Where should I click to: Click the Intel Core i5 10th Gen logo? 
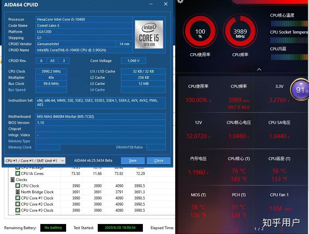tap(149, 34)
